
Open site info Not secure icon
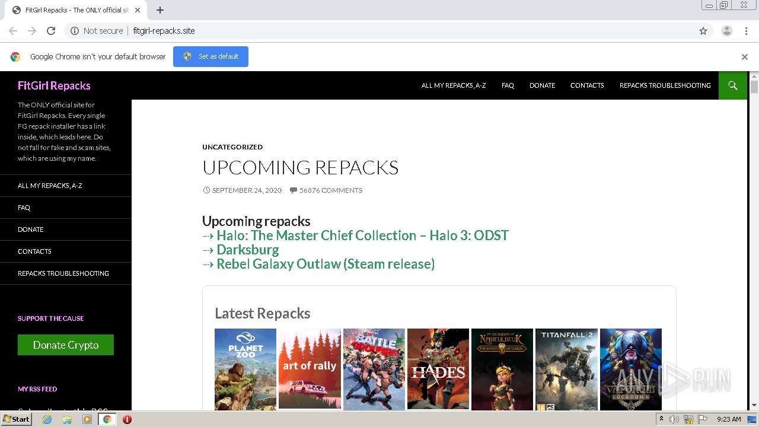coord(75,31)
